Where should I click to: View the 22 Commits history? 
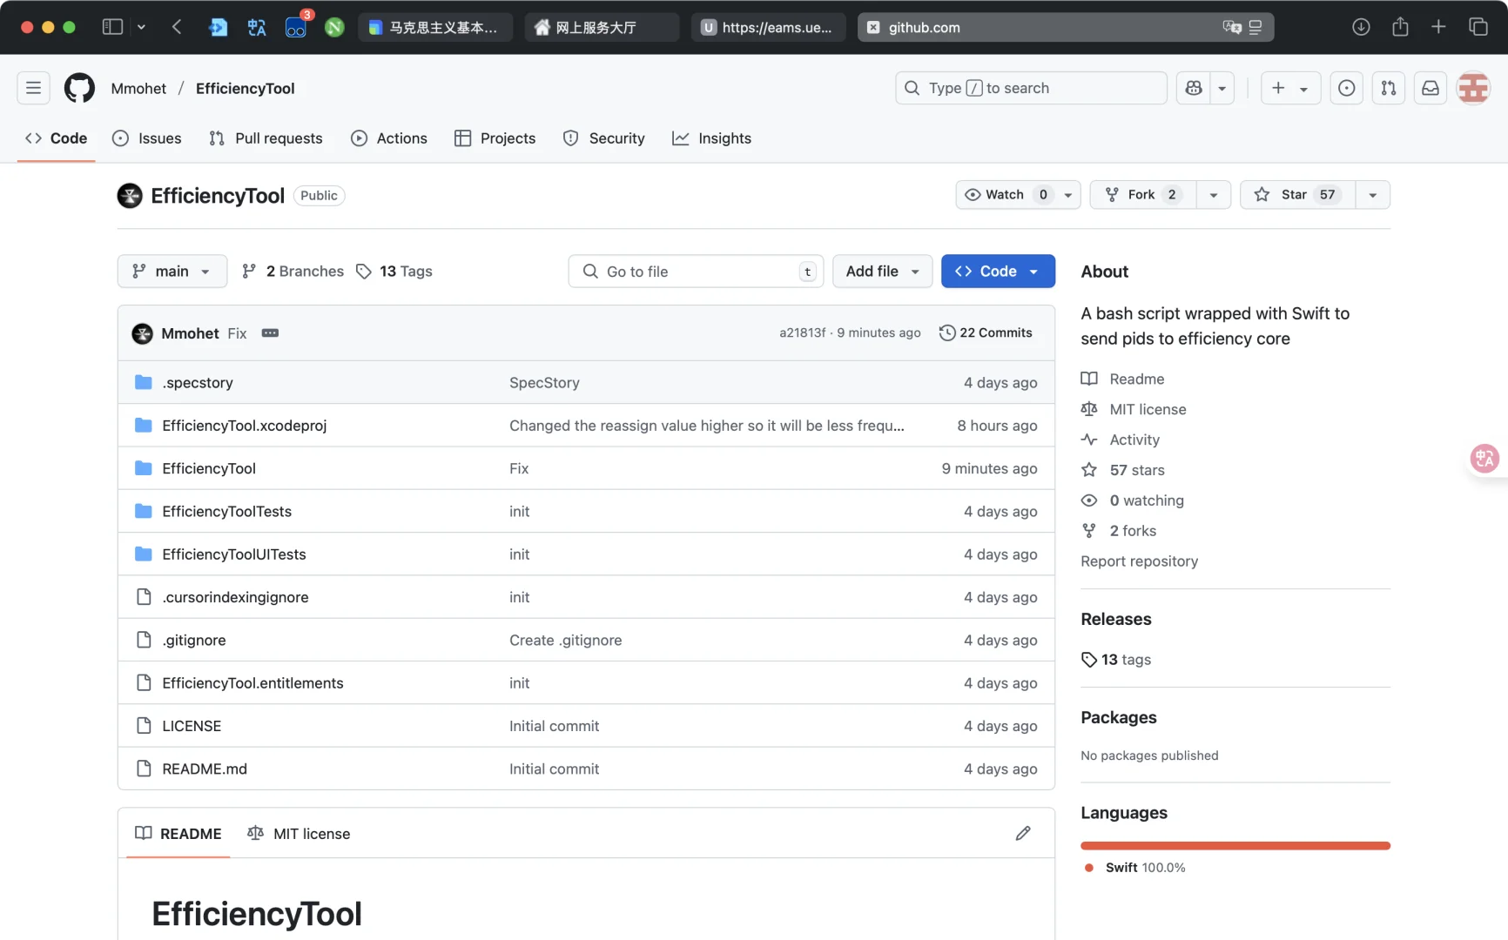click(986, 332)
